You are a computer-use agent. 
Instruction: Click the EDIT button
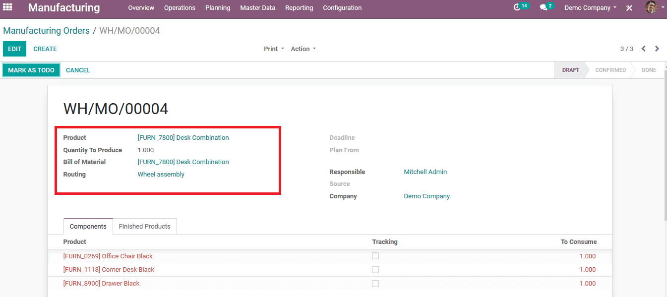coord(14,49)
